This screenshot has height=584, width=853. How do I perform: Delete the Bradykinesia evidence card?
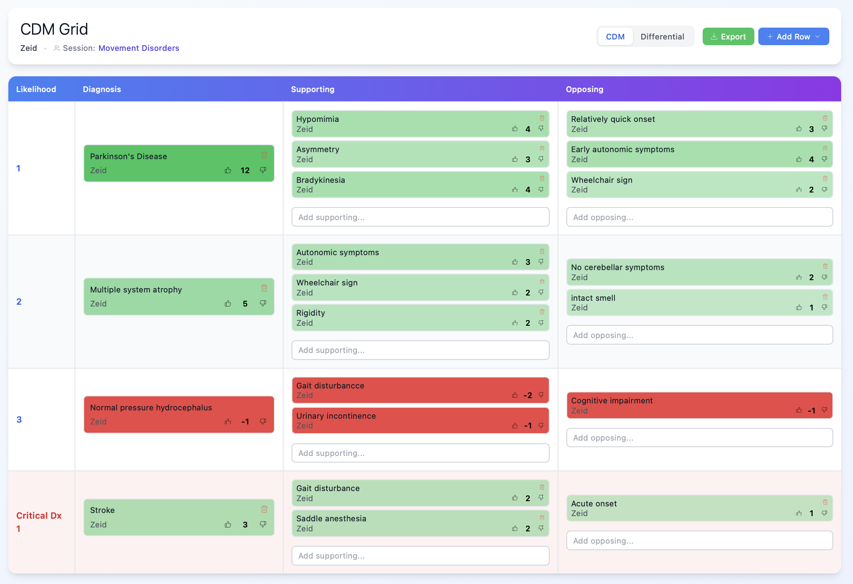coord(542,179)
